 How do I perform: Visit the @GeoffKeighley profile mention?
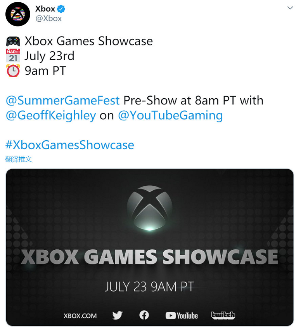tap(51, 115)
